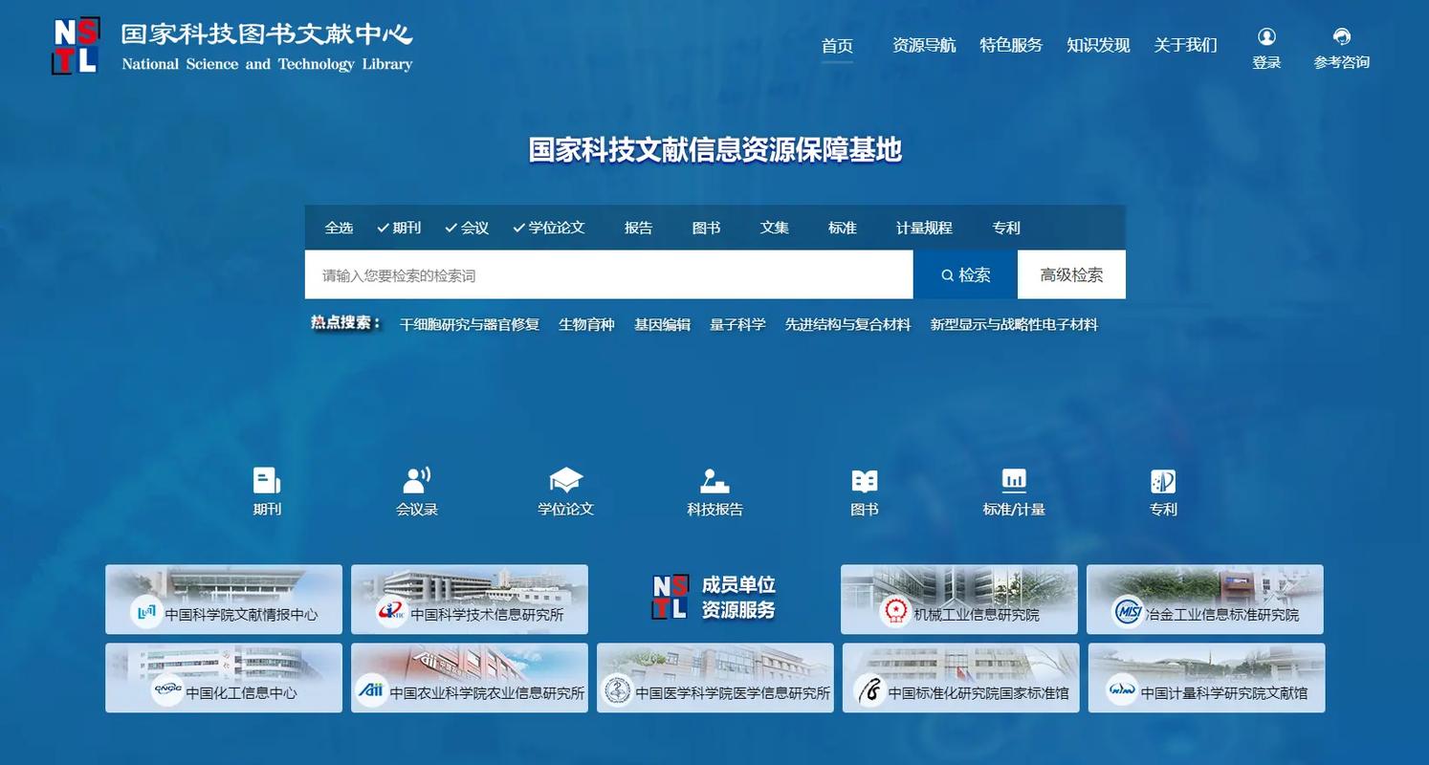Uncheck the 会议 search type
The height and width of the screenshot is (765, 1429).
coord(467,228)
